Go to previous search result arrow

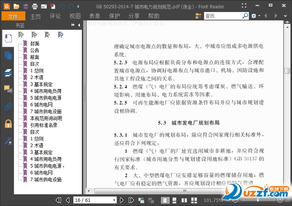pos(266,16)
